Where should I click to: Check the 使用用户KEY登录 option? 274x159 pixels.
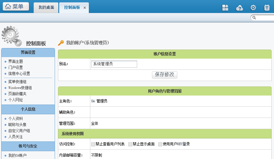(x=160, y=144)
